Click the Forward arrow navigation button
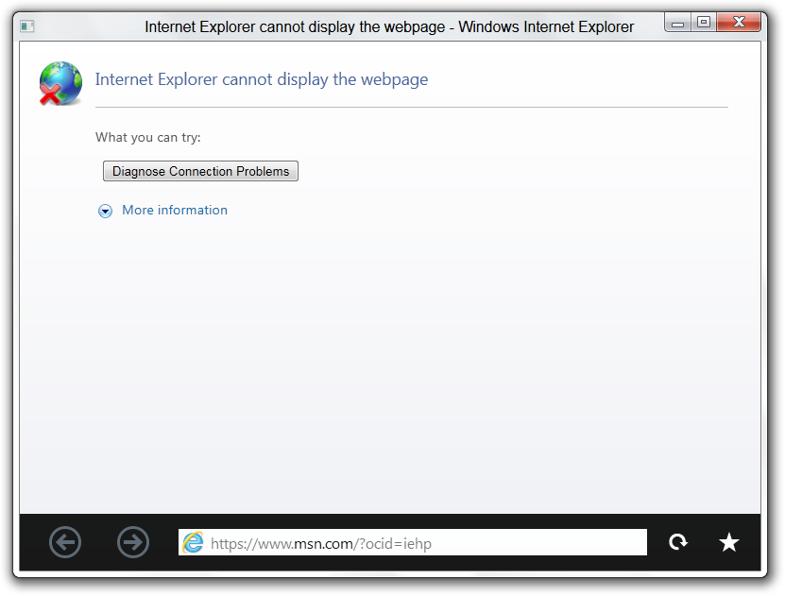 point(133,542)
